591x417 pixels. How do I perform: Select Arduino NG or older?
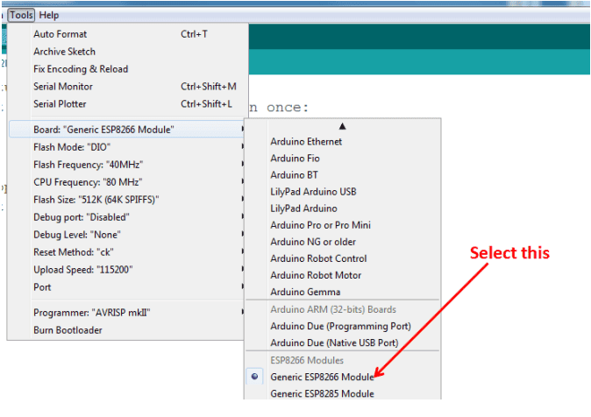point(343,242)
